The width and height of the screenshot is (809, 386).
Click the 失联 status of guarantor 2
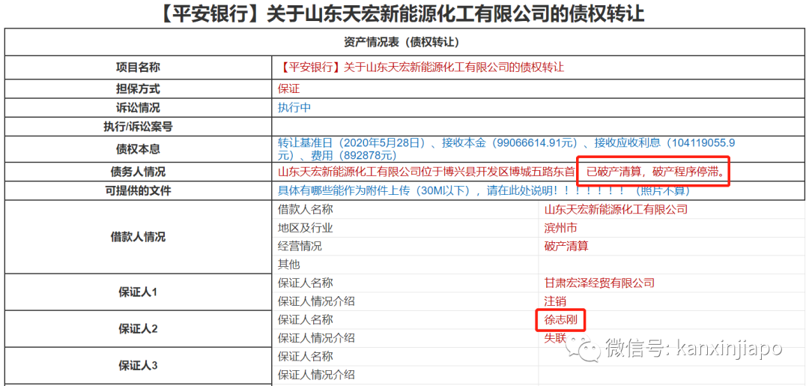tap(555, 337)
